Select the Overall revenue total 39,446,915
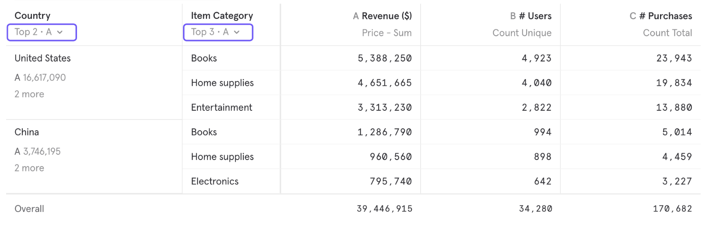Screen dimensions: 709x225 385,209
